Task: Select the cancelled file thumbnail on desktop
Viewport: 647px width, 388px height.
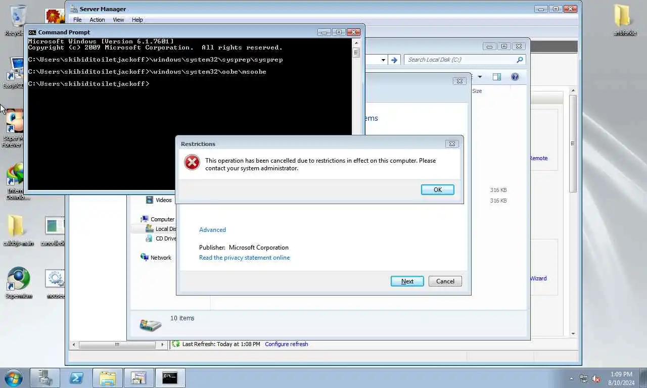Action: click(x=54, y=231)
